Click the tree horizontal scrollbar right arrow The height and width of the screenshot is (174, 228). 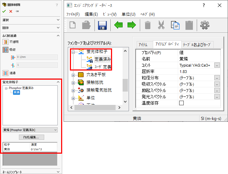point(119,108)
